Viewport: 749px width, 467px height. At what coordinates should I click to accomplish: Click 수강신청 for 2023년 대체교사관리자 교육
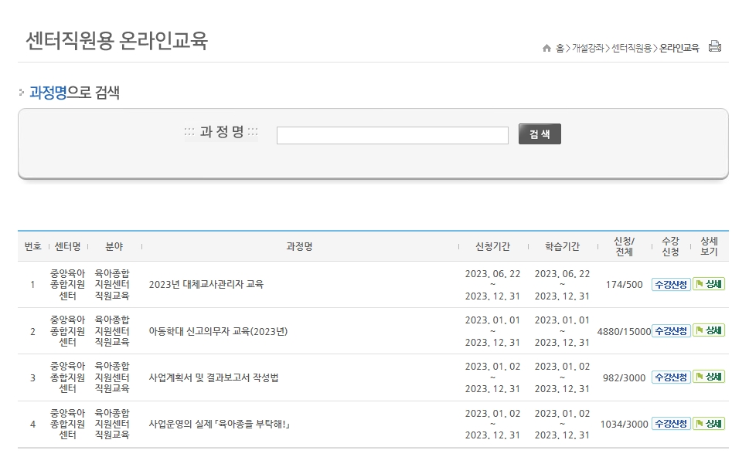669,284
